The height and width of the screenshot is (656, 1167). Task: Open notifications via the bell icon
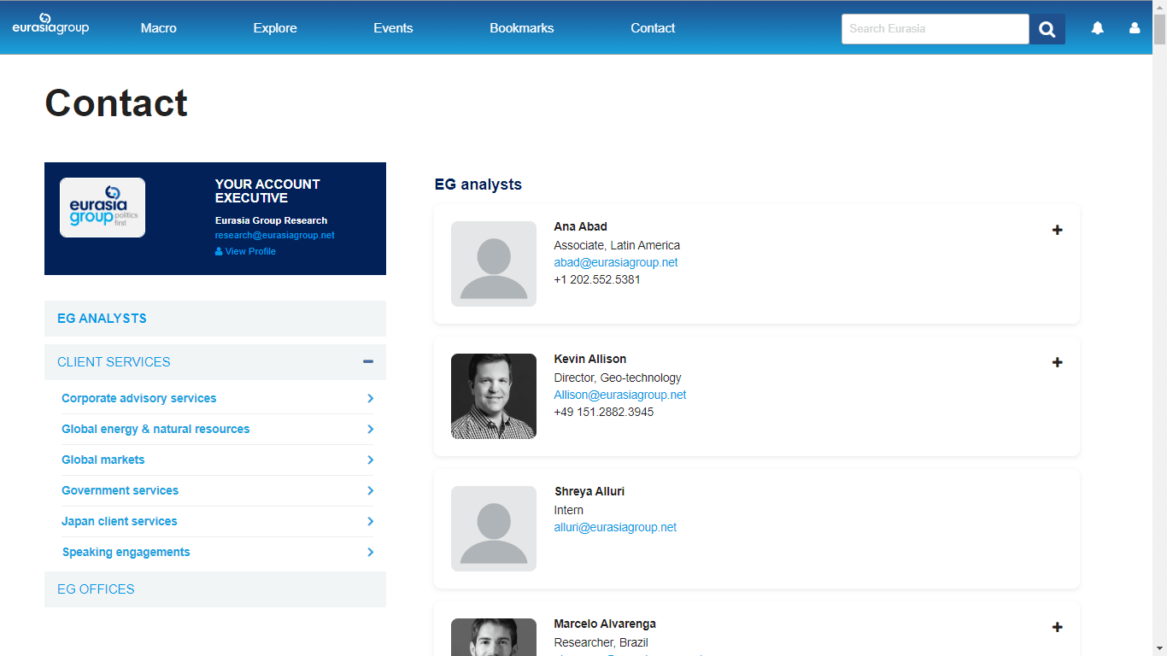[x=1097, y=28]
